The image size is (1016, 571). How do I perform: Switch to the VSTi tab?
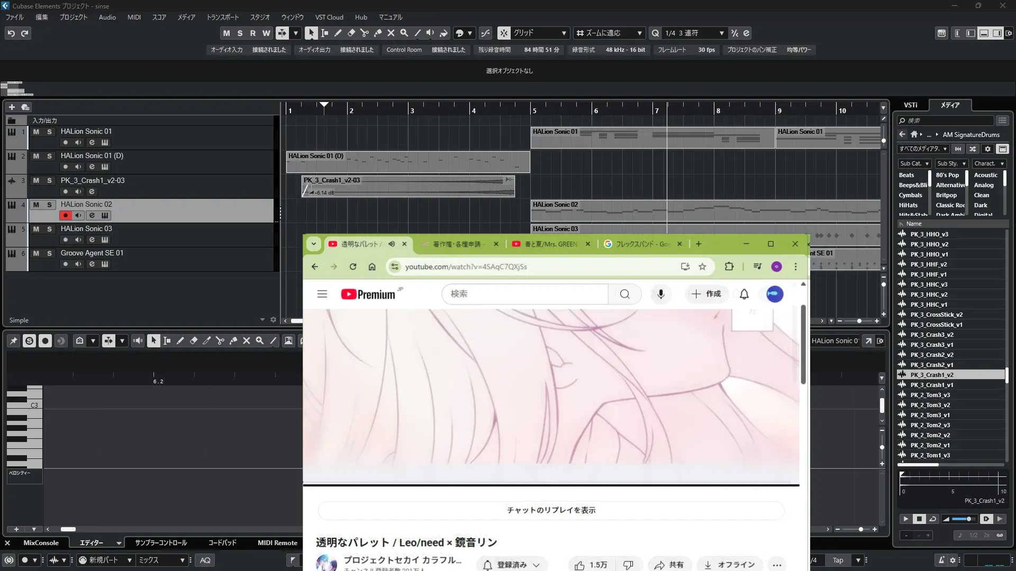(910, 105)
